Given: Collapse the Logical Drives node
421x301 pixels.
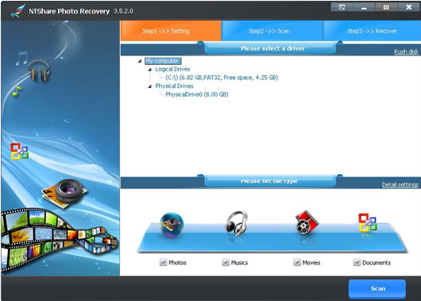Looking at the screenshot, I should (150, 70).
